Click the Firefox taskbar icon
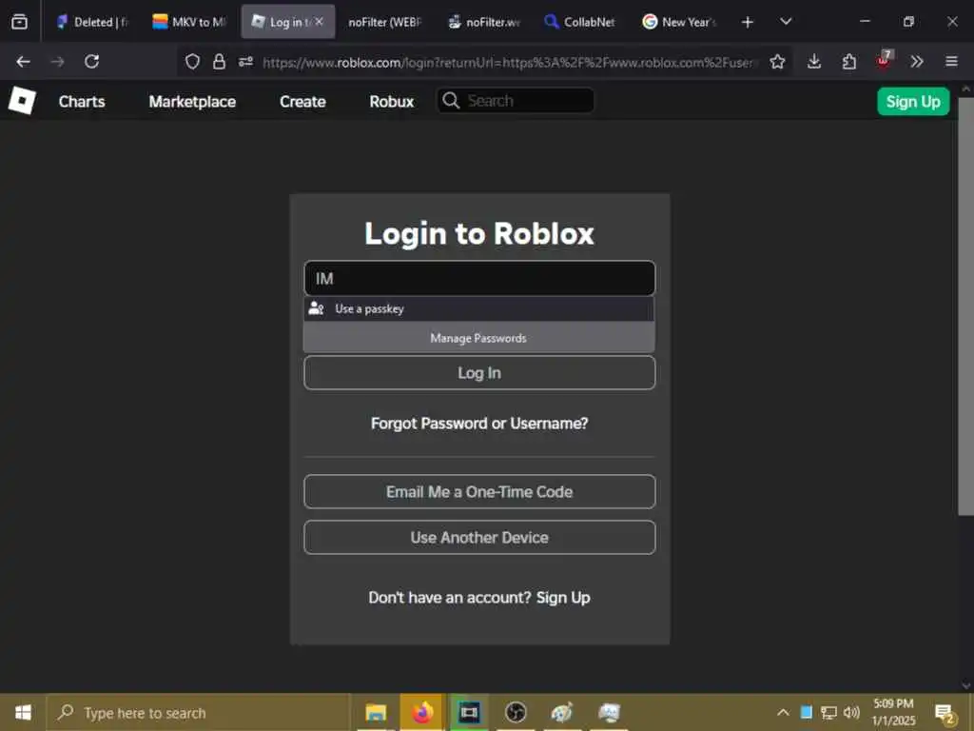This screenshot has width=974, height=731. [422, 712]
